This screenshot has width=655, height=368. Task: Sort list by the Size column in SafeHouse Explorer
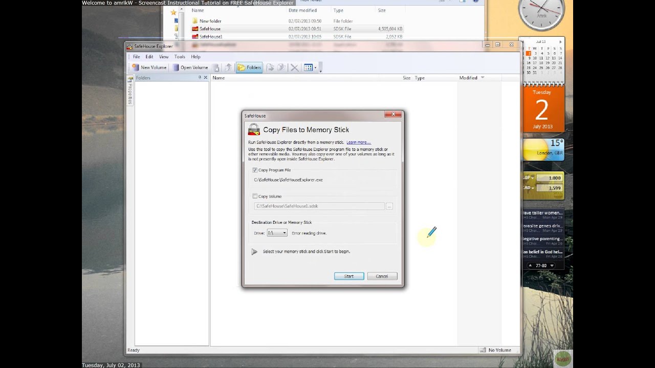click(406, 78)
